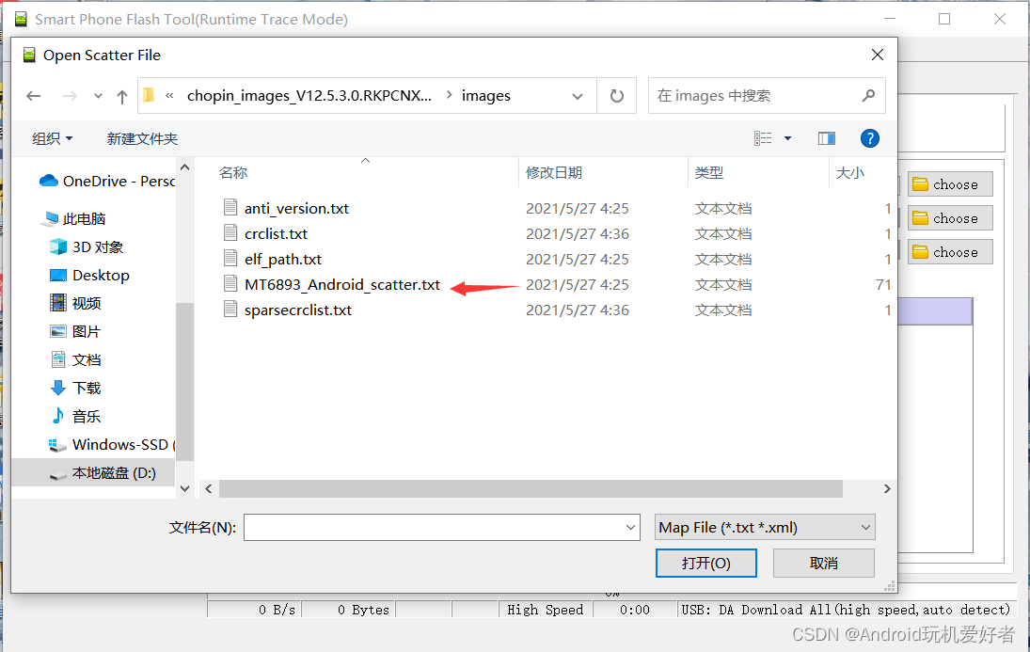1030x652 pixels.
Task: Open 视频 folder in sidebar
Action: (x=75, y=303)
